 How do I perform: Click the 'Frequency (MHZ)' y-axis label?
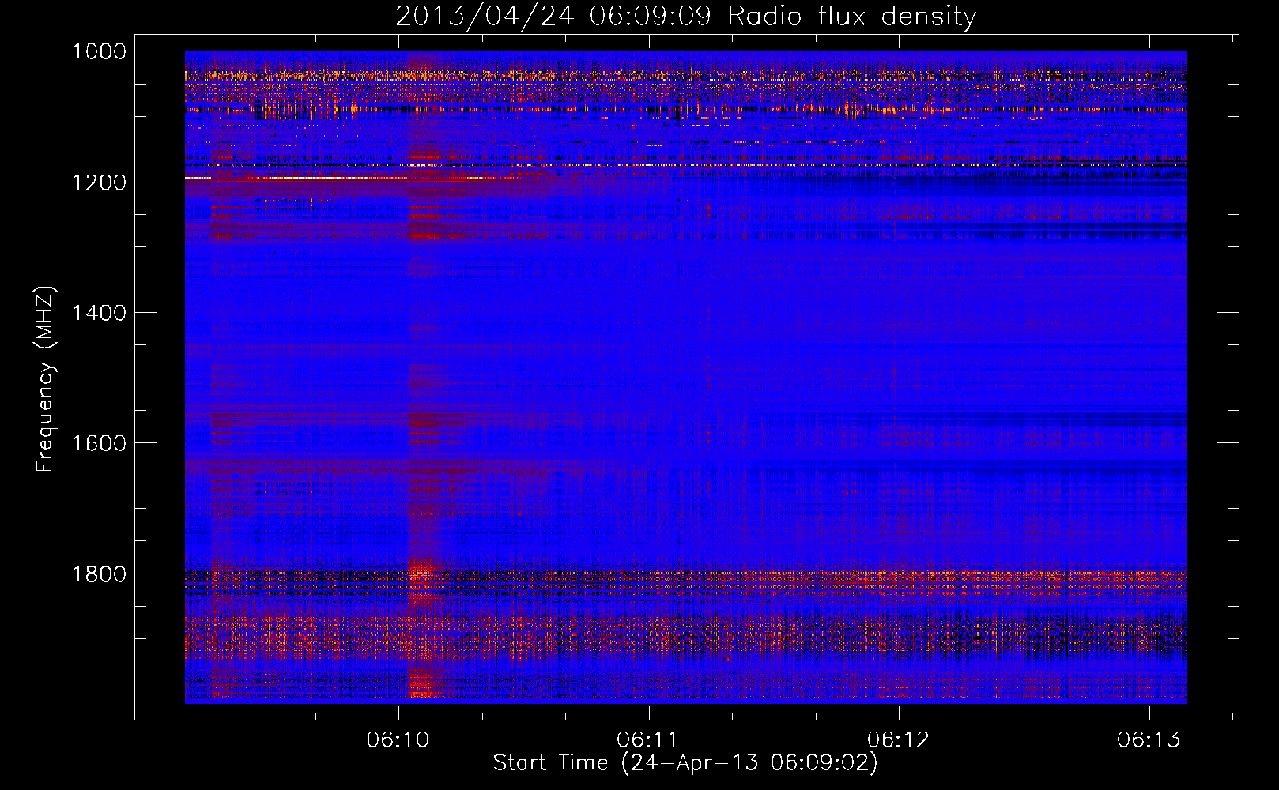point(45,378)
